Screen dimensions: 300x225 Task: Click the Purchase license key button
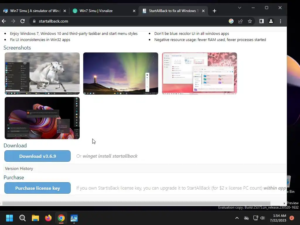point(37,188)
